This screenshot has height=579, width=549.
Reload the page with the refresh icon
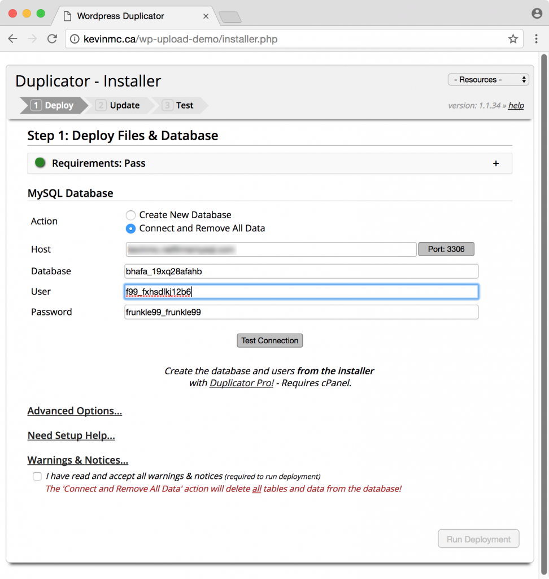pyautogui.click(x=52, y=39)
